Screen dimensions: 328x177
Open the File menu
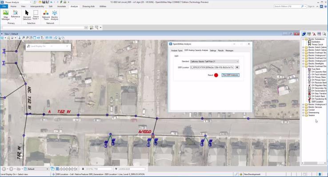(4, 7)
